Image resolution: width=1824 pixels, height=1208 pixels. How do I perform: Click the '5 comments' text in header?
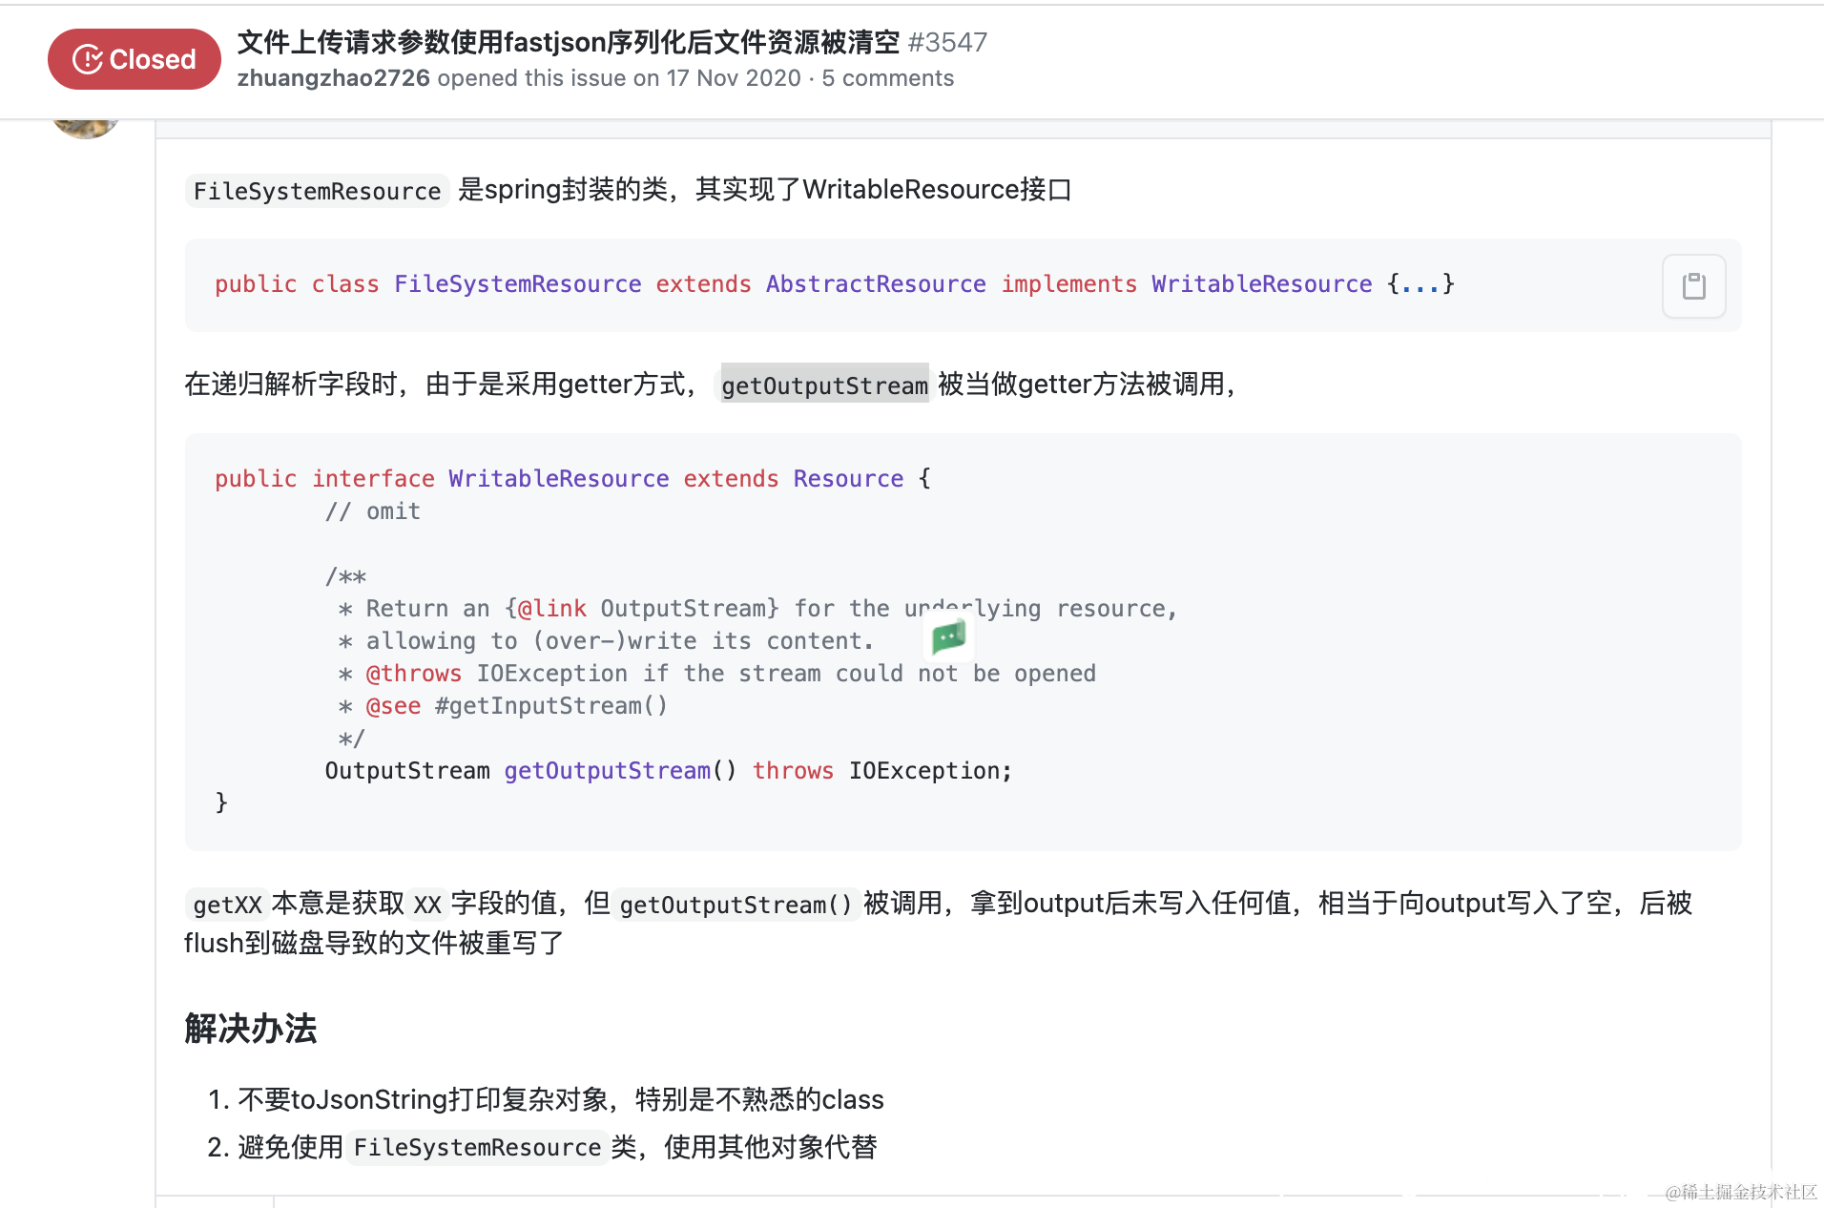pyautogui.click(x=888, y=78)
